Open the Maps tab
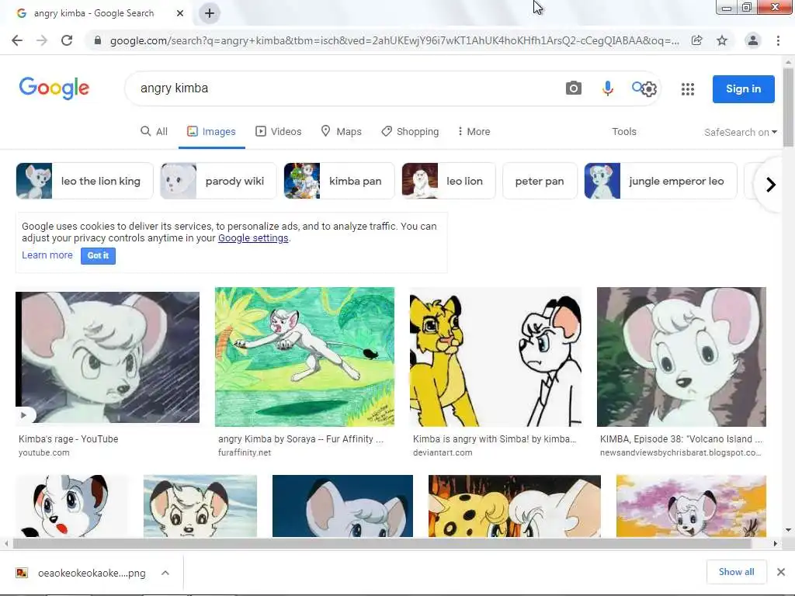This screenshot has height=596, width=795. [x=342, y=132]
